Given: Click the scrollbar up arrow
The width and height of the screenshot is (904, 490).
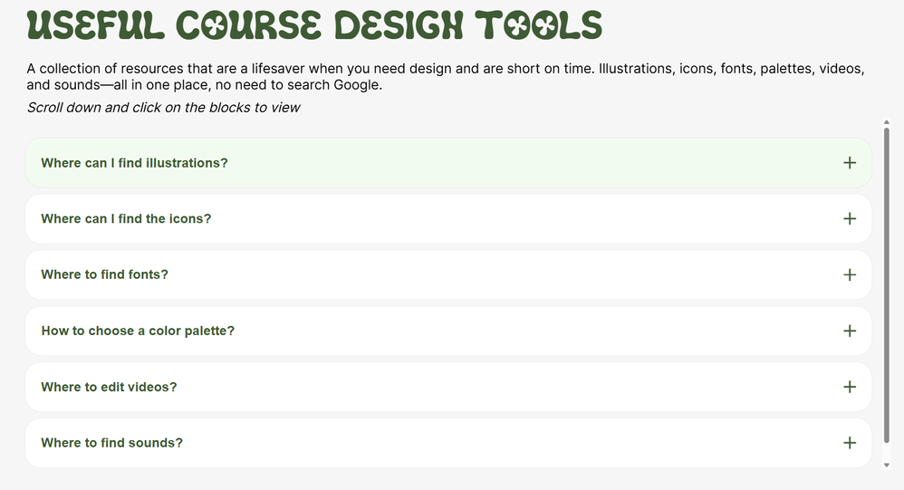Looking at the screenshot, I should click(886, 121).
